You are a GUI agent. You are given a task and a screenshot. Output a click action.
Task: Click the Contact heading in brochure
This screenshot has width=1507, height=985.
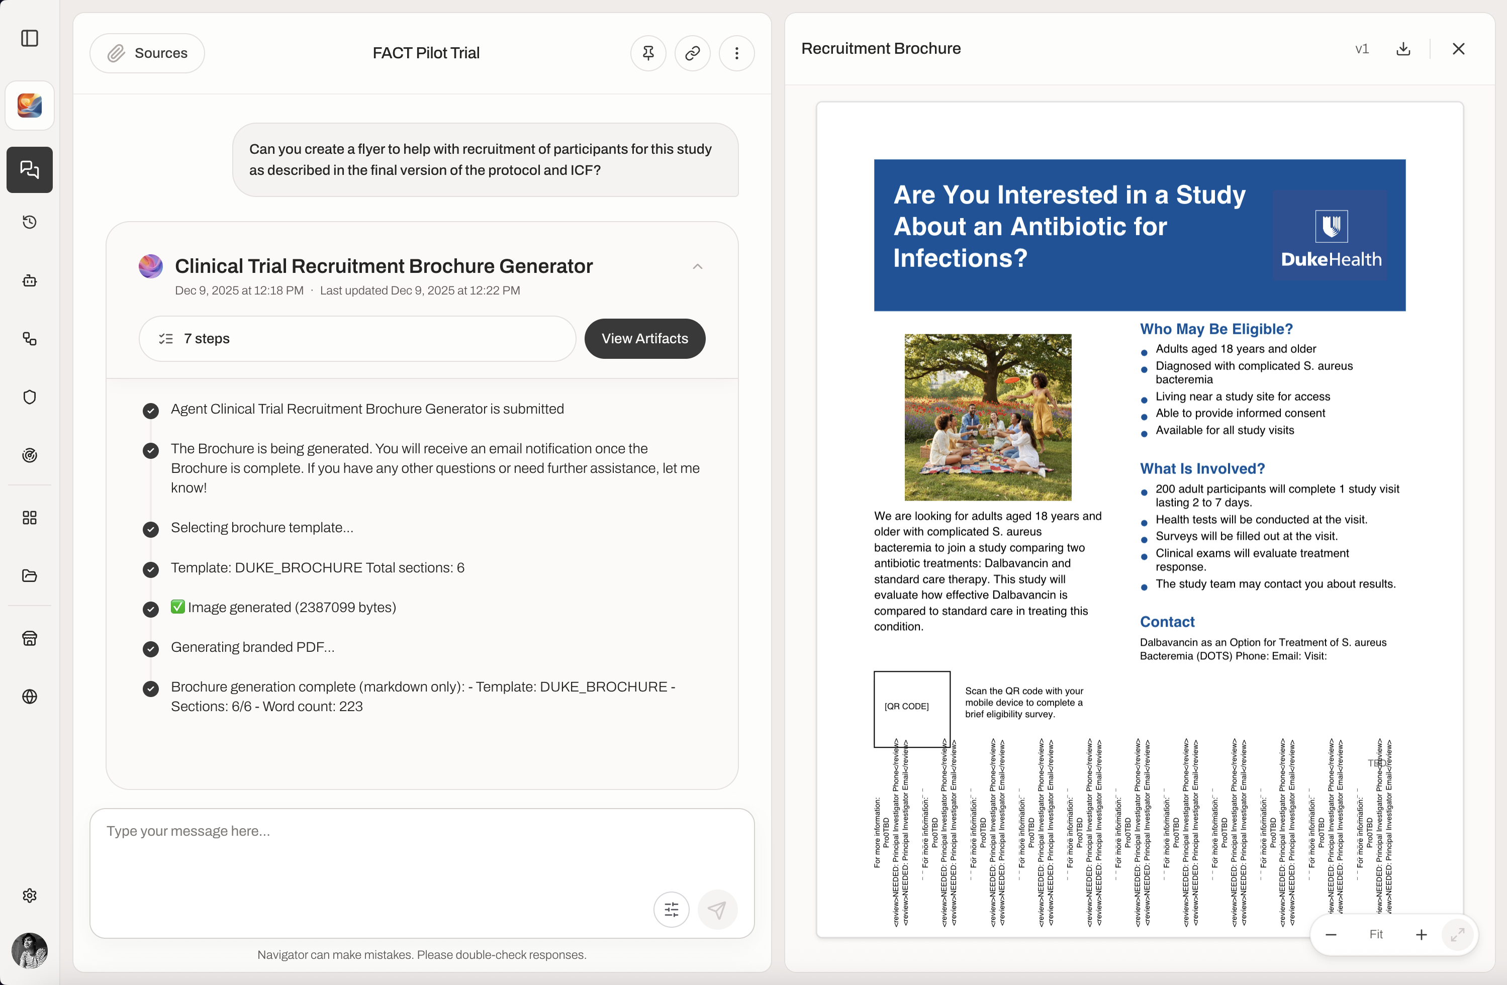(x=1167, y=622)
